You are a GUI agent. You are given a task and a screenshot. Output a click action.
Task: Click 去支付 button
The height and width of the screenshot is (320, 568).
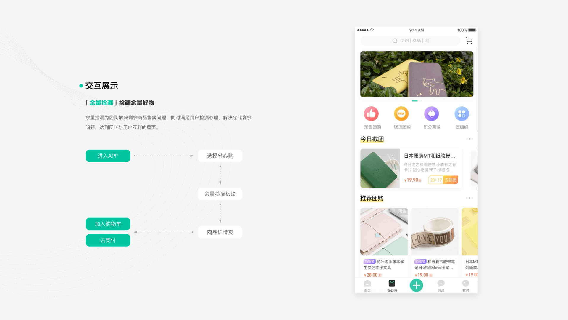[x=108, y=240]
